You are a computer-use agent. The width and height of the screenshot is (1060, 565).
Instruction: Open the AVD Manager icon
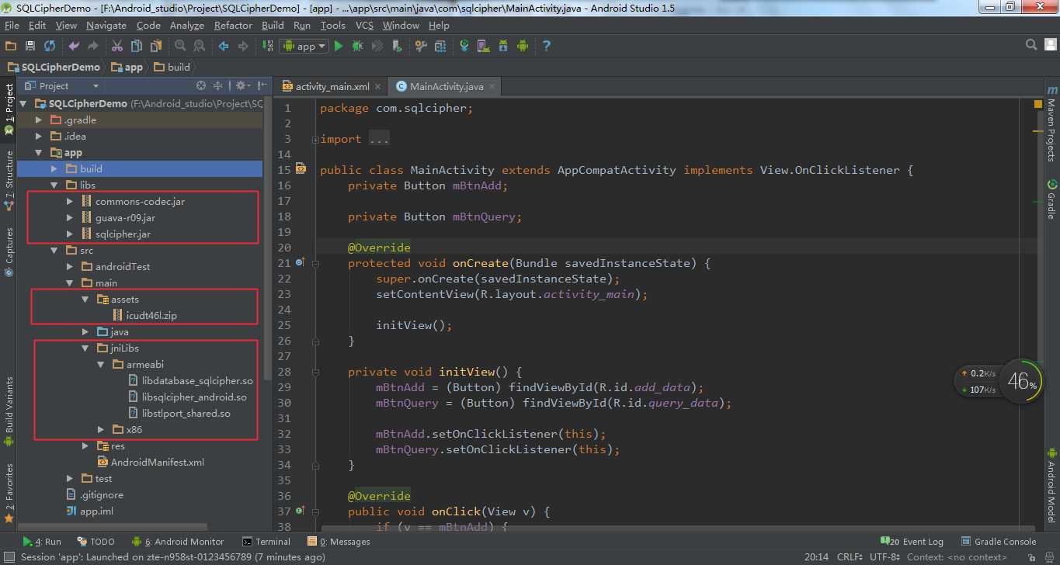pyautogui.click(x=484, y=47)
